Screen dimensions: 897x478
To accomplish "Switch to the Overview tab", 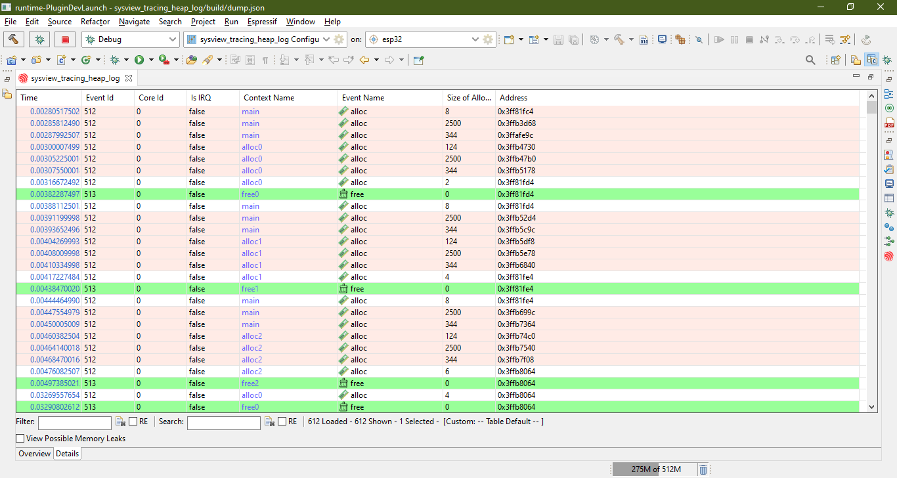I will [34, 454].
